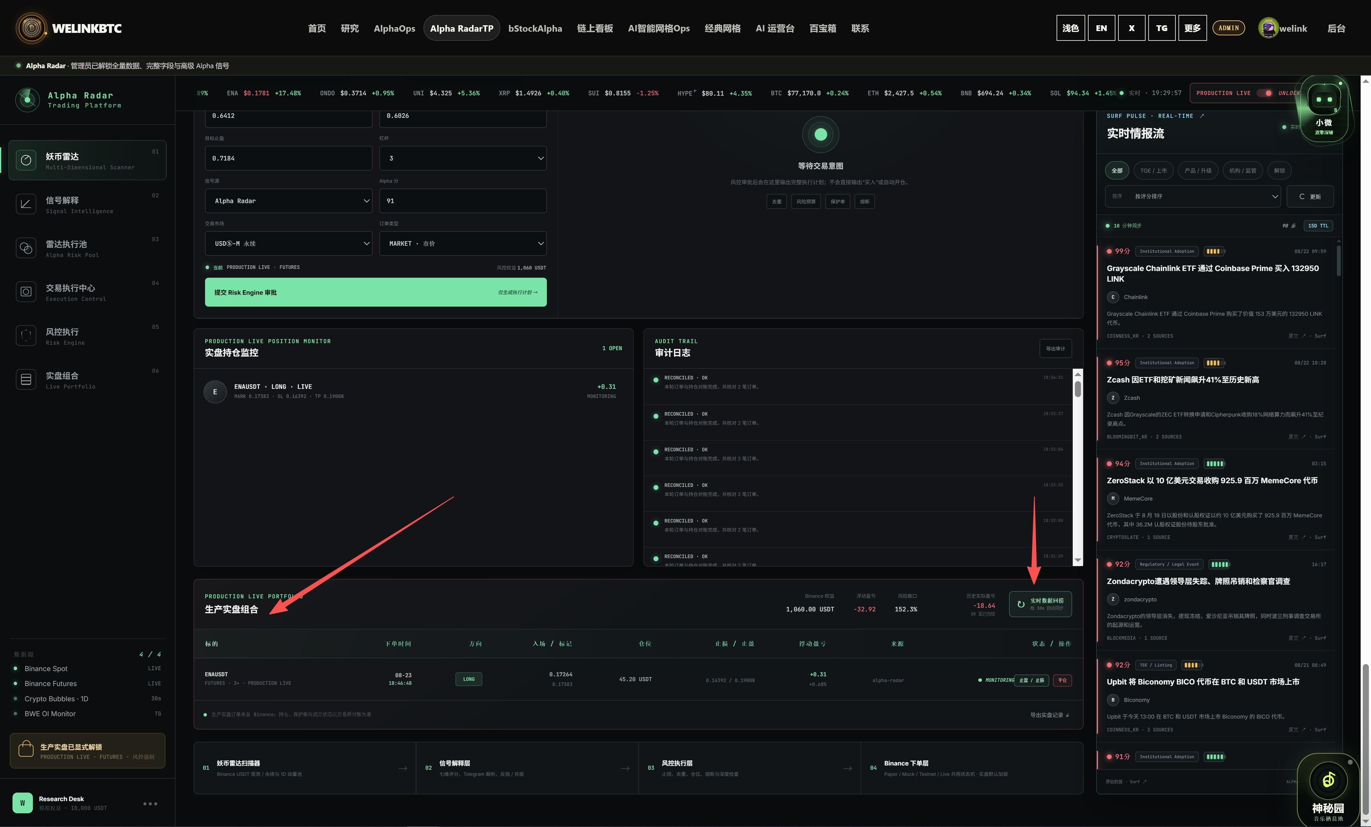
Task: Click the 实时数据回捞 refresh icon
Action: tap(1020, 604)
